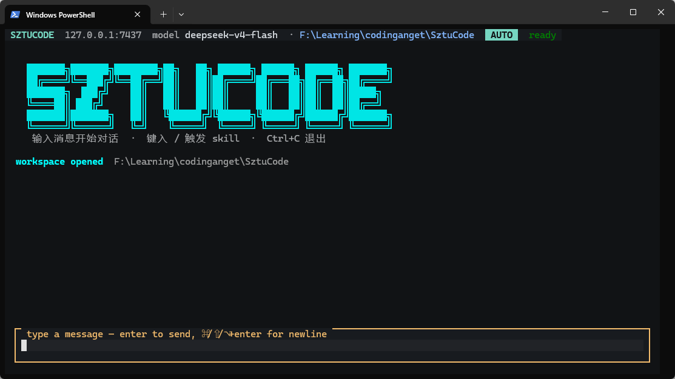Expand the new tab profile dropdown arrow
Viewport: 675px width, 379px height.
(181, 15)
